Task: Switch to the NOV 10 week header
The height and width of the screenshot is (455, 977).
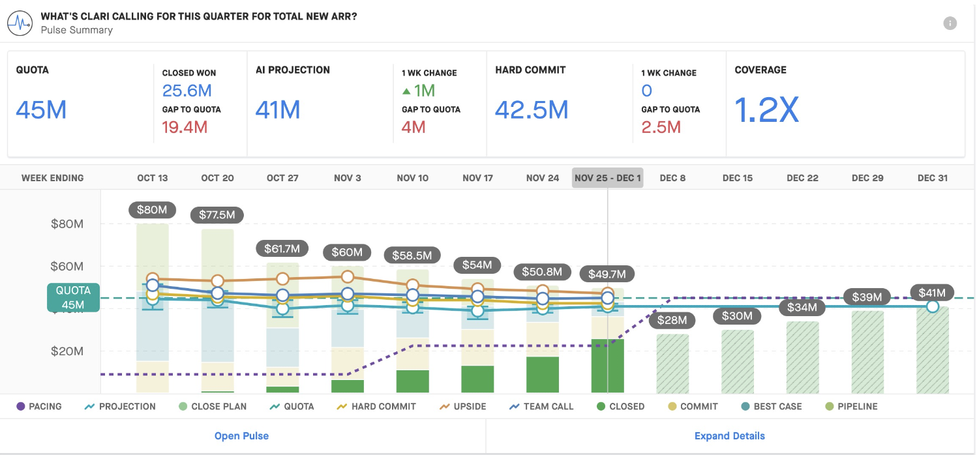Action: (413, 178)
